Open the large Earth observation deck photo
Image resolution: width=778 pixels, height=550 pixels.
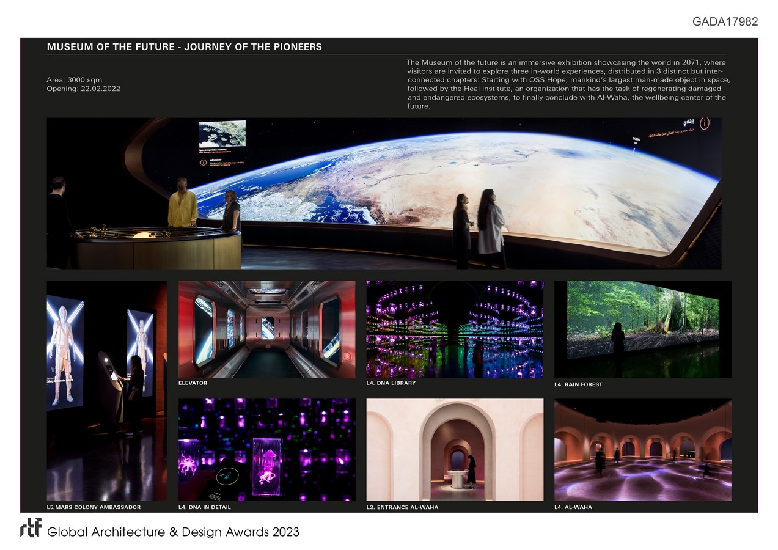pos(384,193)
